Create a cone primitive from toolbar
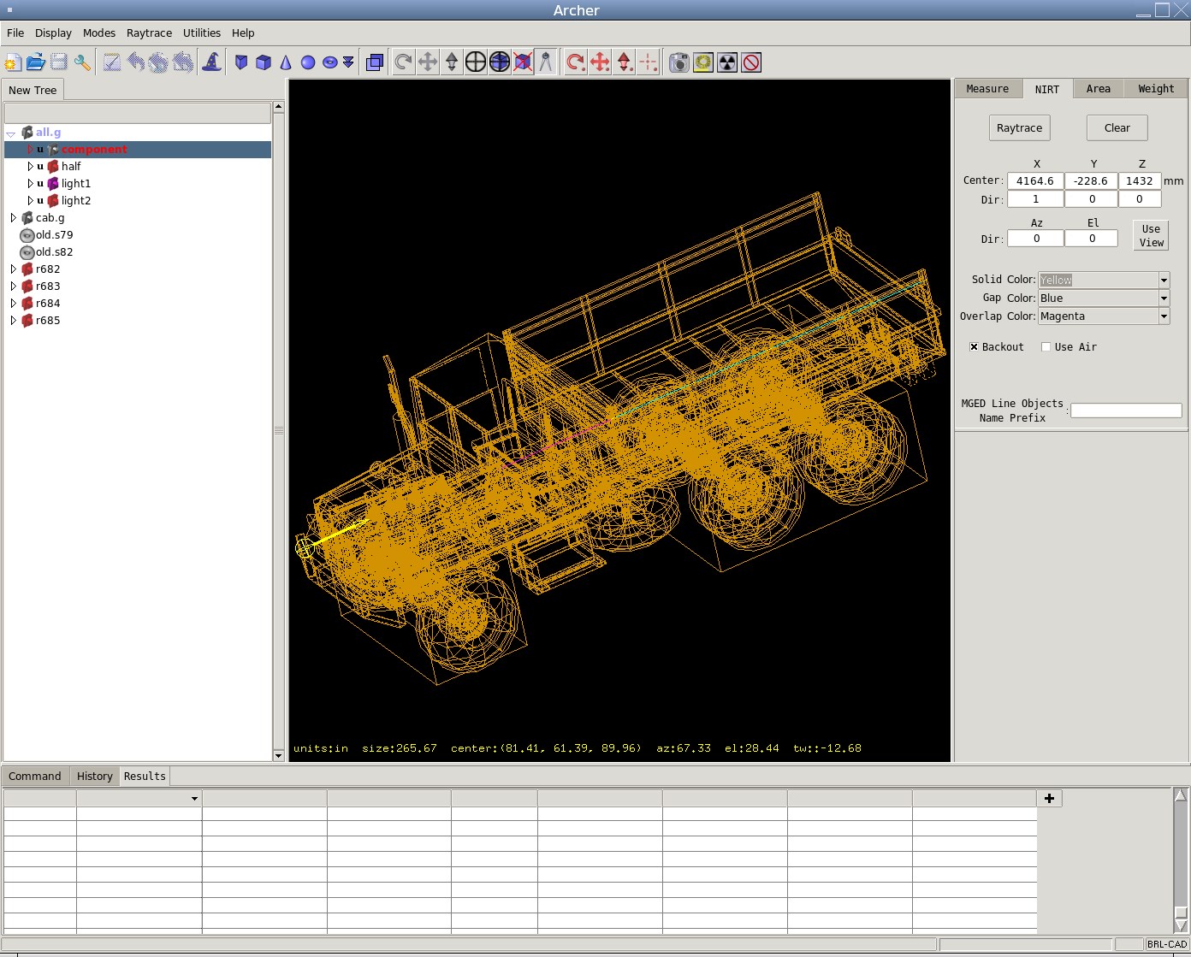This screenshot has height=957, width=1191. (x=286, y=62)
